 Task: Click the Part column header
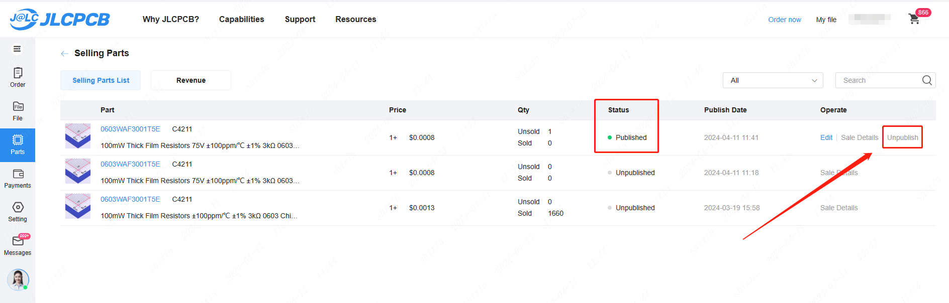tap(107, 110)
